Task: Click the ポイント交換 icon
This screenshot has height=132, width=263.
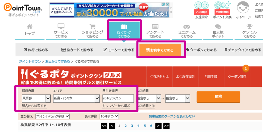Action: click(222, 6)
